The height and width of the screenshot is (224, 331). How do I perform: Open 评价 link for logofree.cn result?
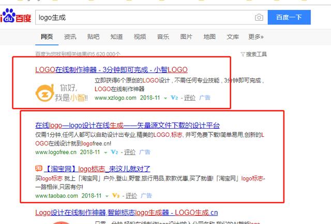[x=130, y=152]
